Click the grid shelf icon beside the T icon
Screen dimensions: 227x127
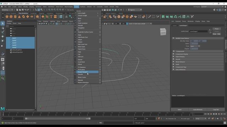pos(61,17)
